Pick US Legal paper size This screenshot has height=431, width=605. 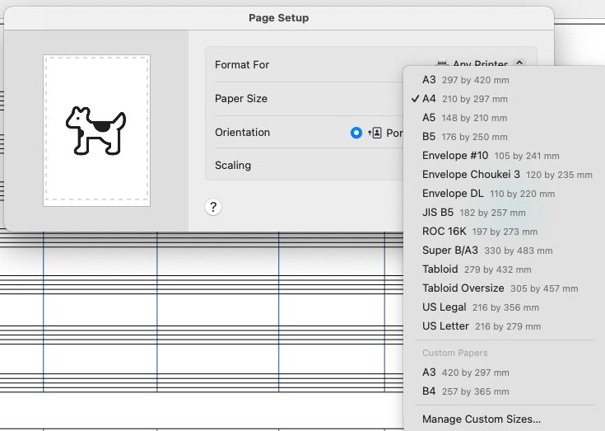[x=480, y=307]
